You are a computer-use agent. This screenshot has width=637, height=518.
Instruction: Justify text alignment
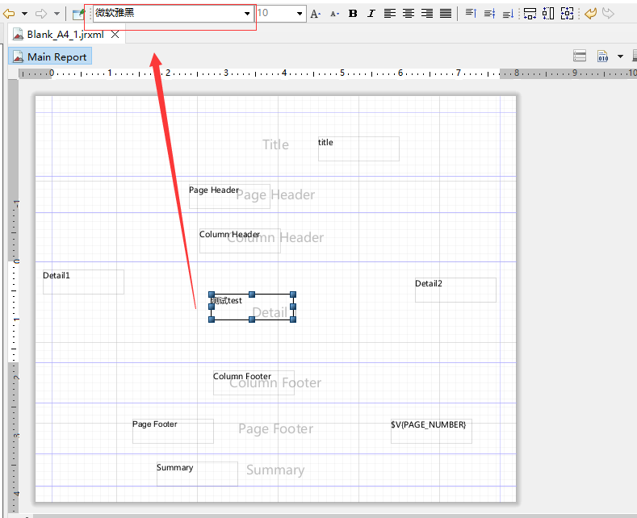coord(446,14)
